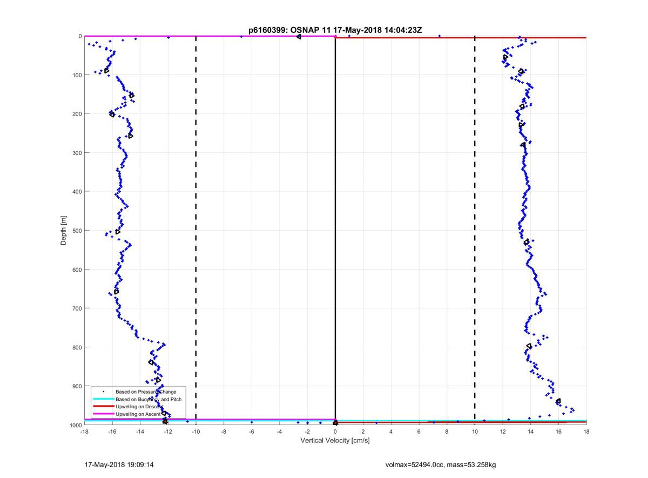Click depth axis tick label 100
This screenshot has height=478, width=648.
point(77,75)
